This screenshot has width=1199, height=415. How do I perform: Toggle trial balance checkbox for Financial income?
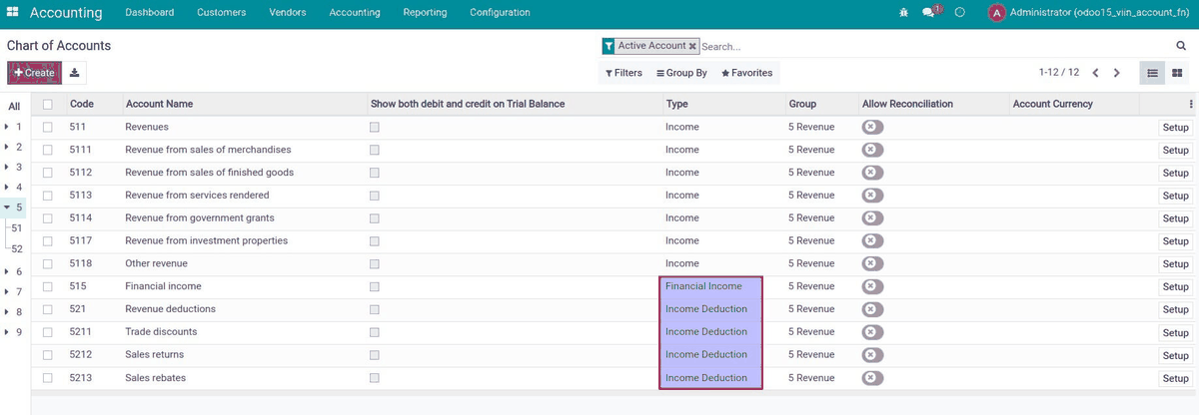tap(375, 286)
